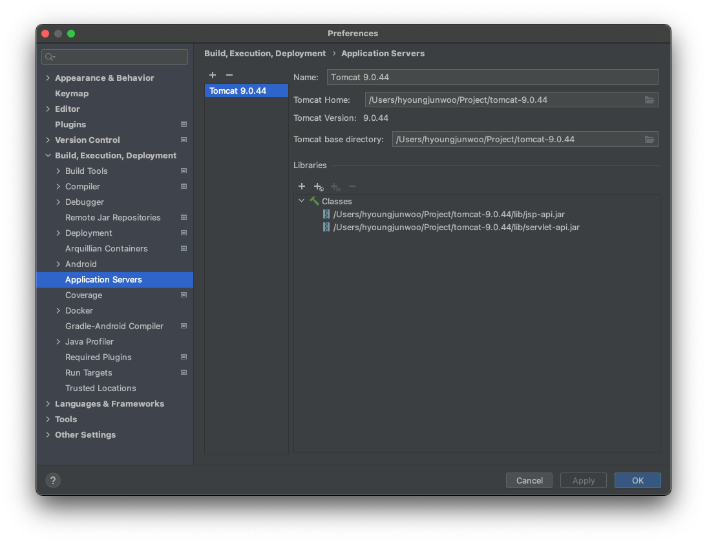
Task: Remove the selected application server
Action: tap(229, 75)
